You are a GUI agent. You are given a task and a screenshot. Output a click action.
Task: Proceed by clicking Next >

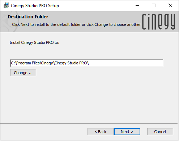127,132
